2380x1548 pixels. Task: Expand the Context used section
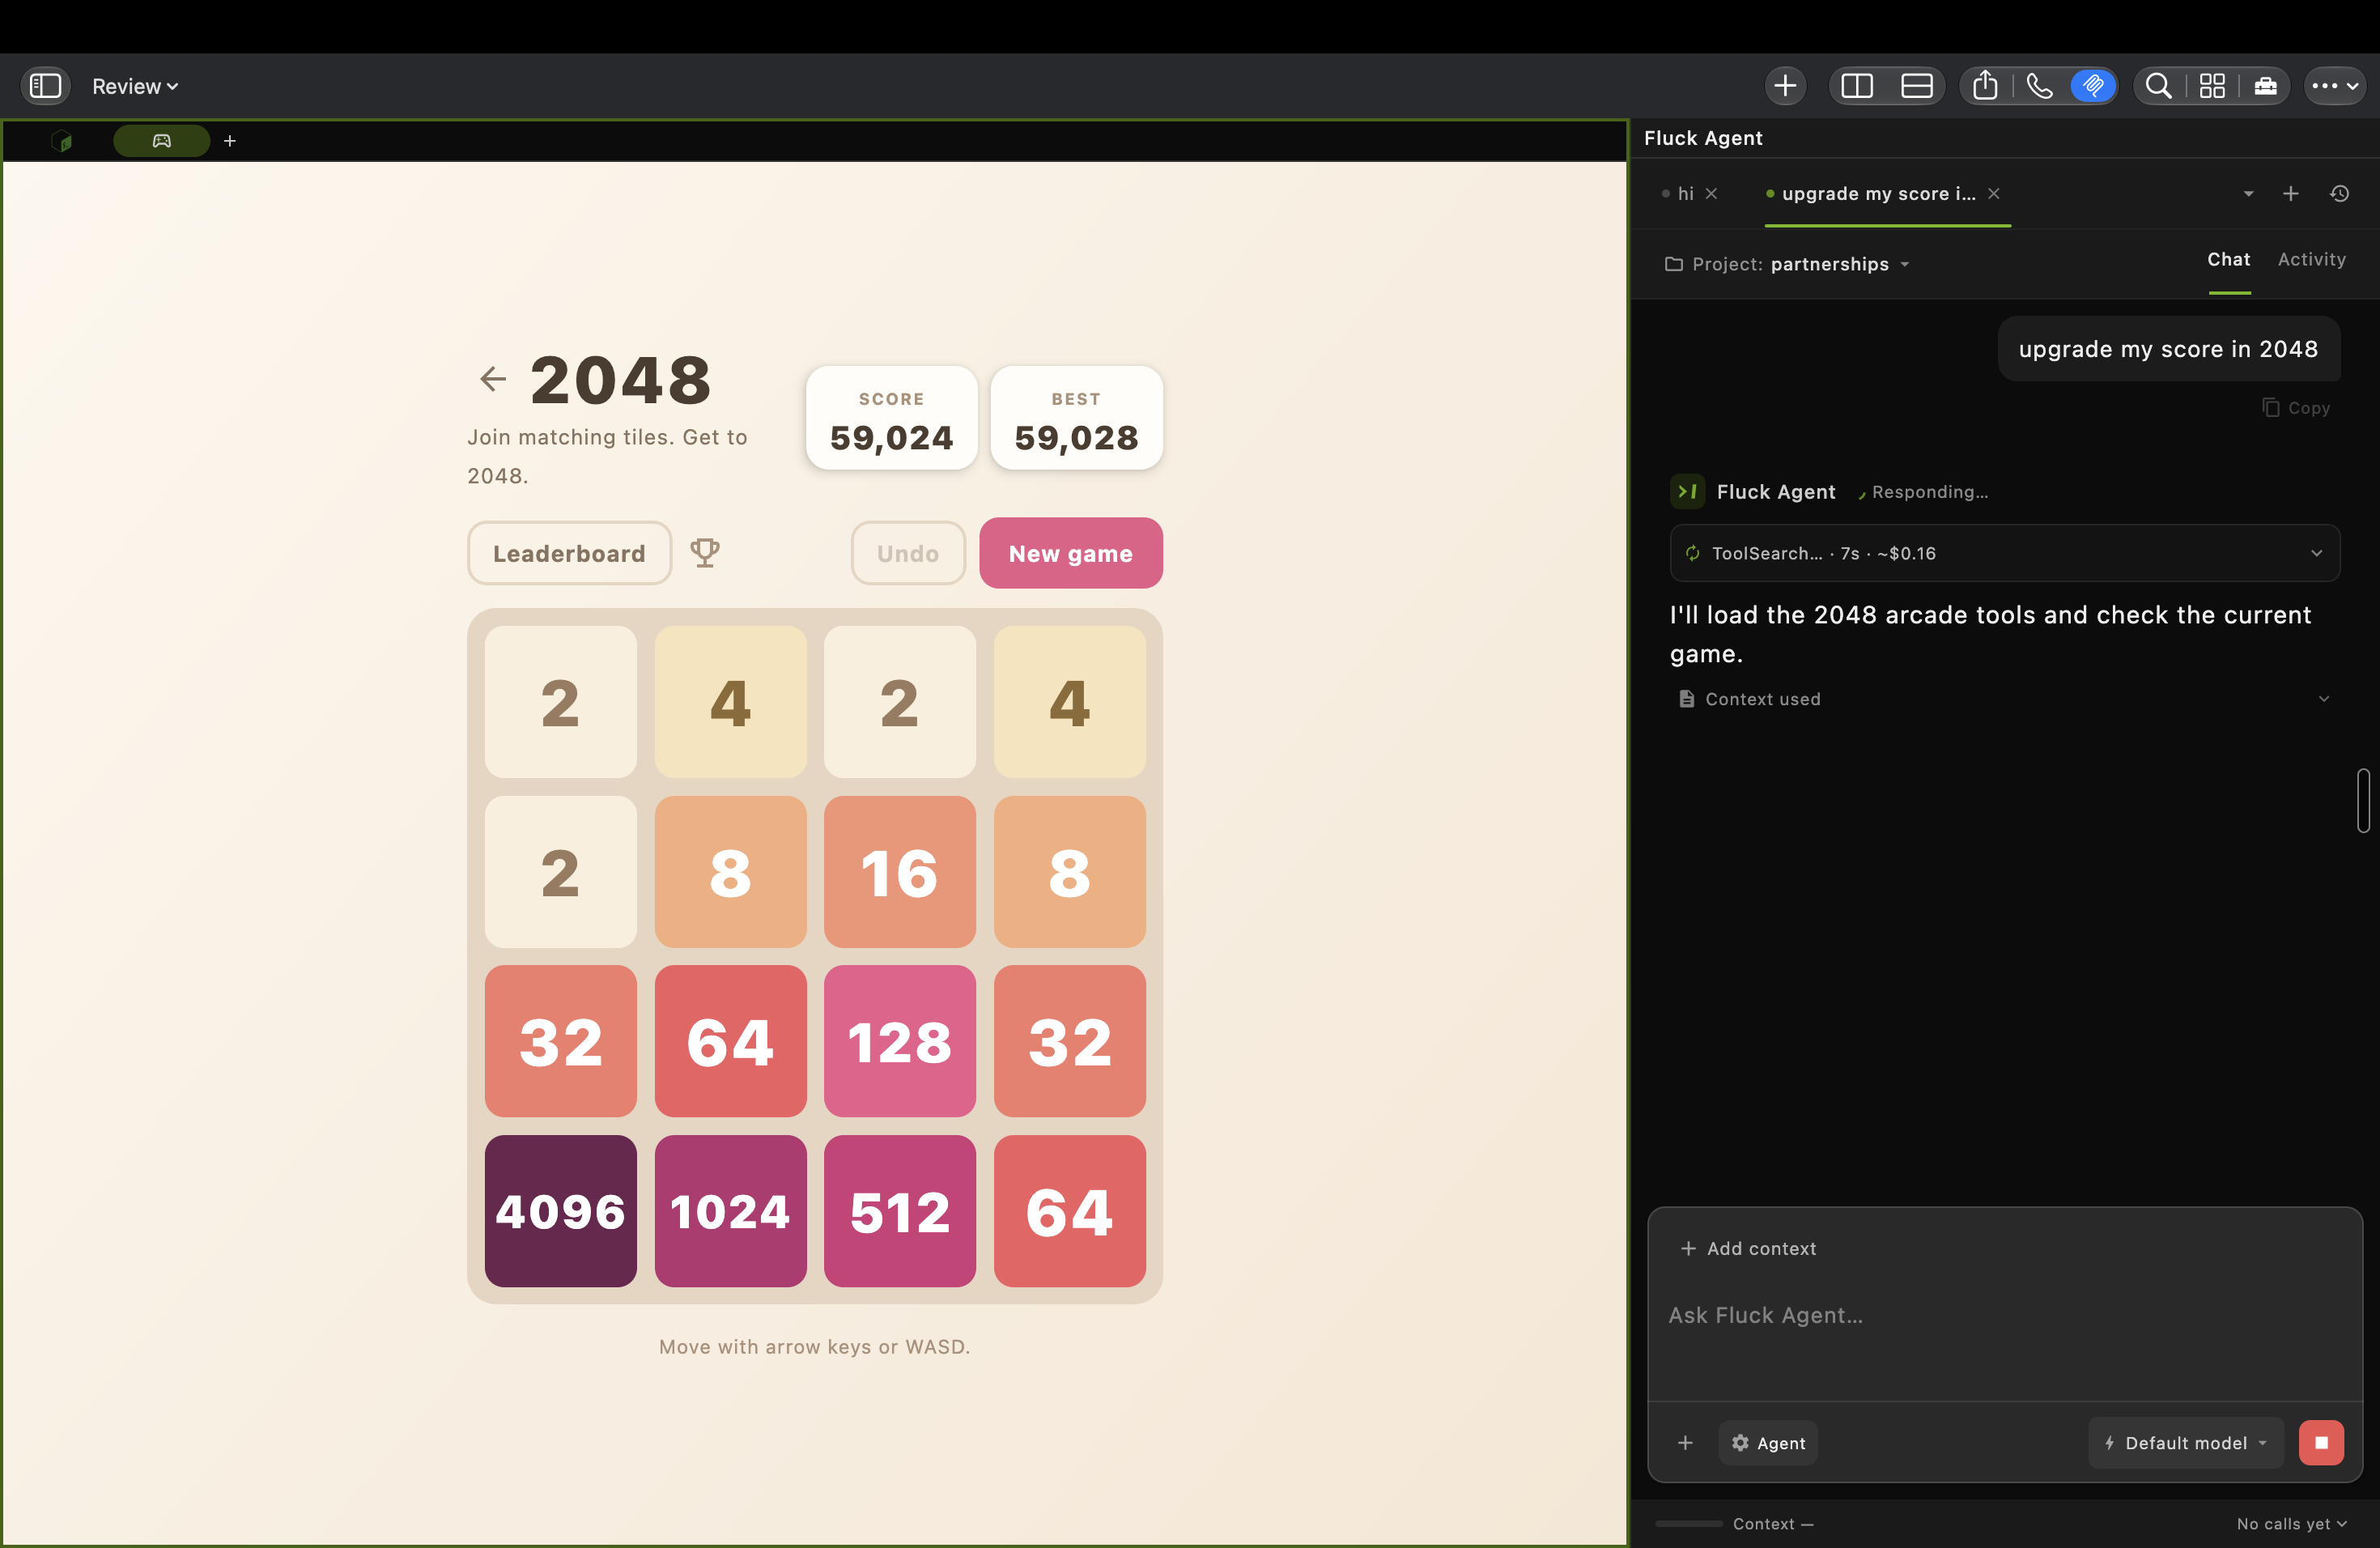pyautogui.click(x=2005, y=699)
